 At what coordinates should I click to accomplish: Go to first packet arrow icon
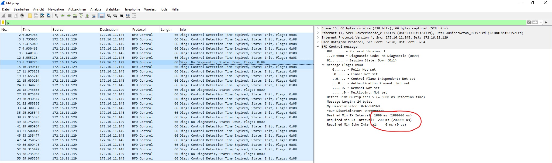81,16
